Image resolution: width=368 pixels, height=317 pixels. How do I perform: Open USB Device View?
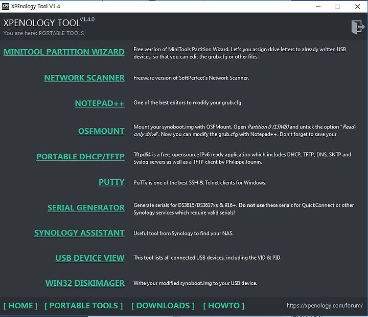click(90, 258)
